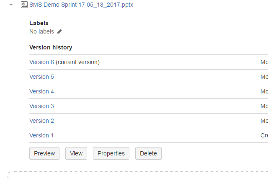This screenshot has height=181, width=268.
Task: Click the Labels heading
Action: 39,23
